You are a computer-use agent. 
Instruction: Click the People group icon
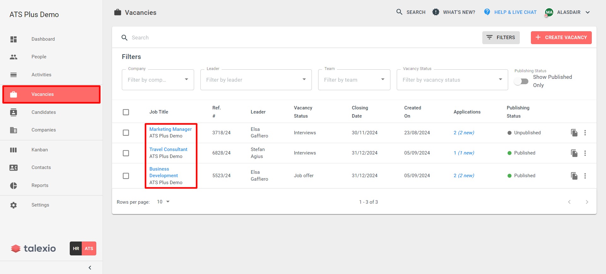pos(14,57)
